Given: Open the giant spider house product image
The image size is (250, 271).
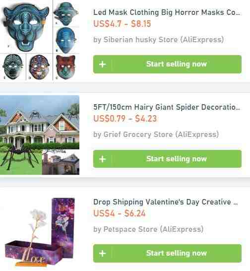Looking at the screenshot, I should (x=40, y=135).
